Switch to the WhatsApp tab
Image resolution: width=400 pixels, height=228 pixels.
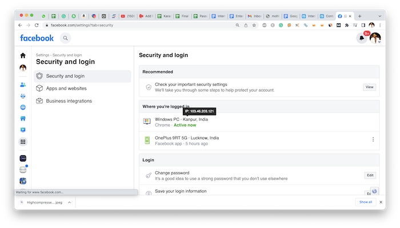pos(43,16)
